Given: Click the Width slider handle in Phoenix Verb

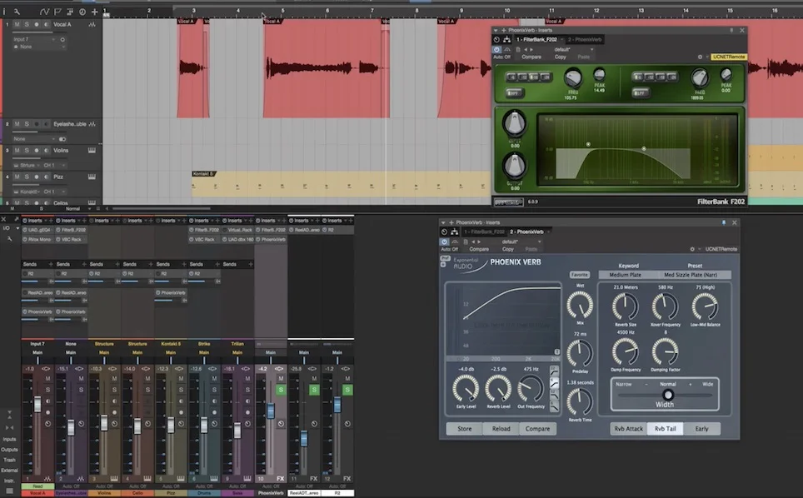Looking at the screenshot, I should pyautogui.click(x=668, y=395).
